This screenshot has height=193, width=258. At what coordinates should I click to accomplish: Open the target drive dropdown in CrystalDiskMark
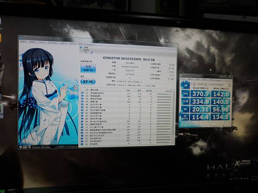(219, 84)
